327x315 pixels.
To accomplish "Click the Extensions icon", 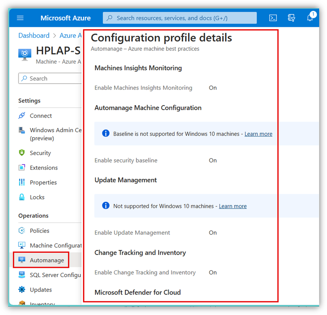I will click(22, 167).
